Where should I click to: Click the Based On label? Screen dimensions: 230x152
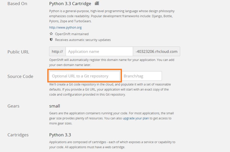tap(17, 4)
